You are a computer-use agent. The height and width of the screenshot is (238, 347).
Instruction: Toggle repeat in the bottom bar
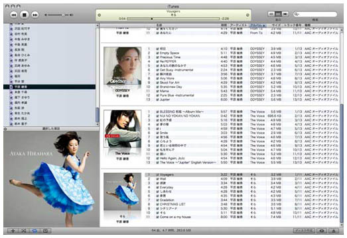point(35,231)
